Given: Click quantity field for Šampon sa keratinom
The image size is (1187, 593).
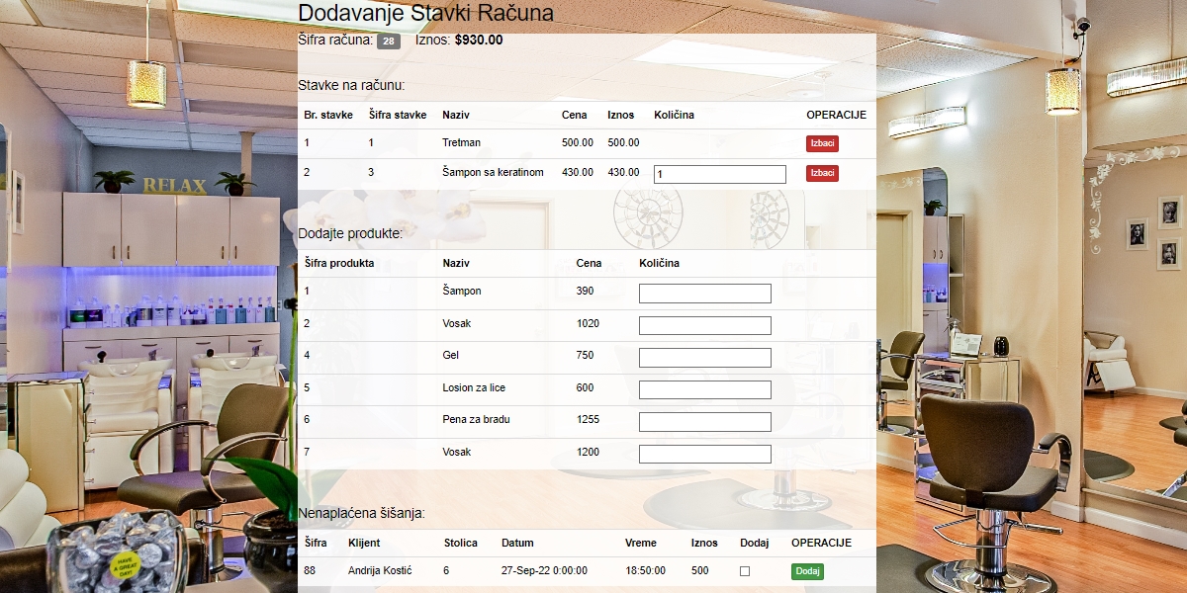Looking at the screenshot, I should (719, 174).
